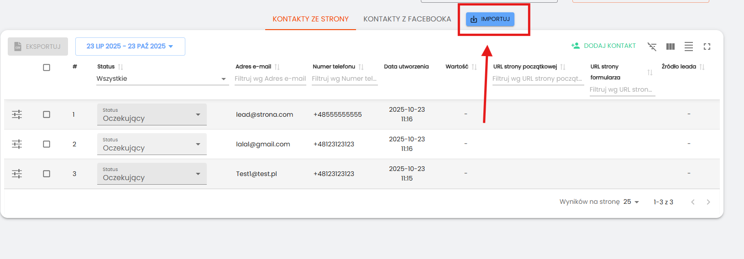744x259 pixels.
Task: Switch to Kontakty ze strony tab
Action: click(x=310, y=19)
